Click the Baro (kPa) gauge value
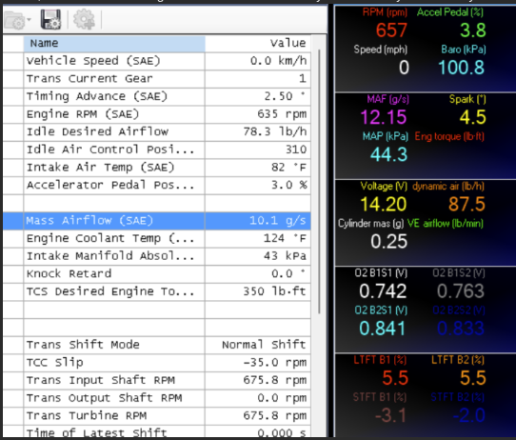This screenshot has width=516, height=440. click(x=462, y=68)
